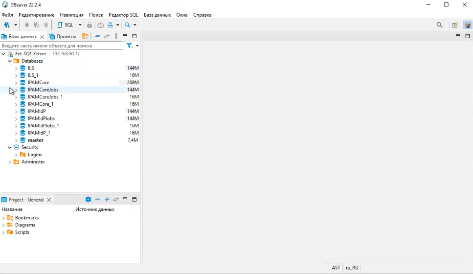Collapse all items in Project panel
The image size is (473, 274).
tap(97, 200)
